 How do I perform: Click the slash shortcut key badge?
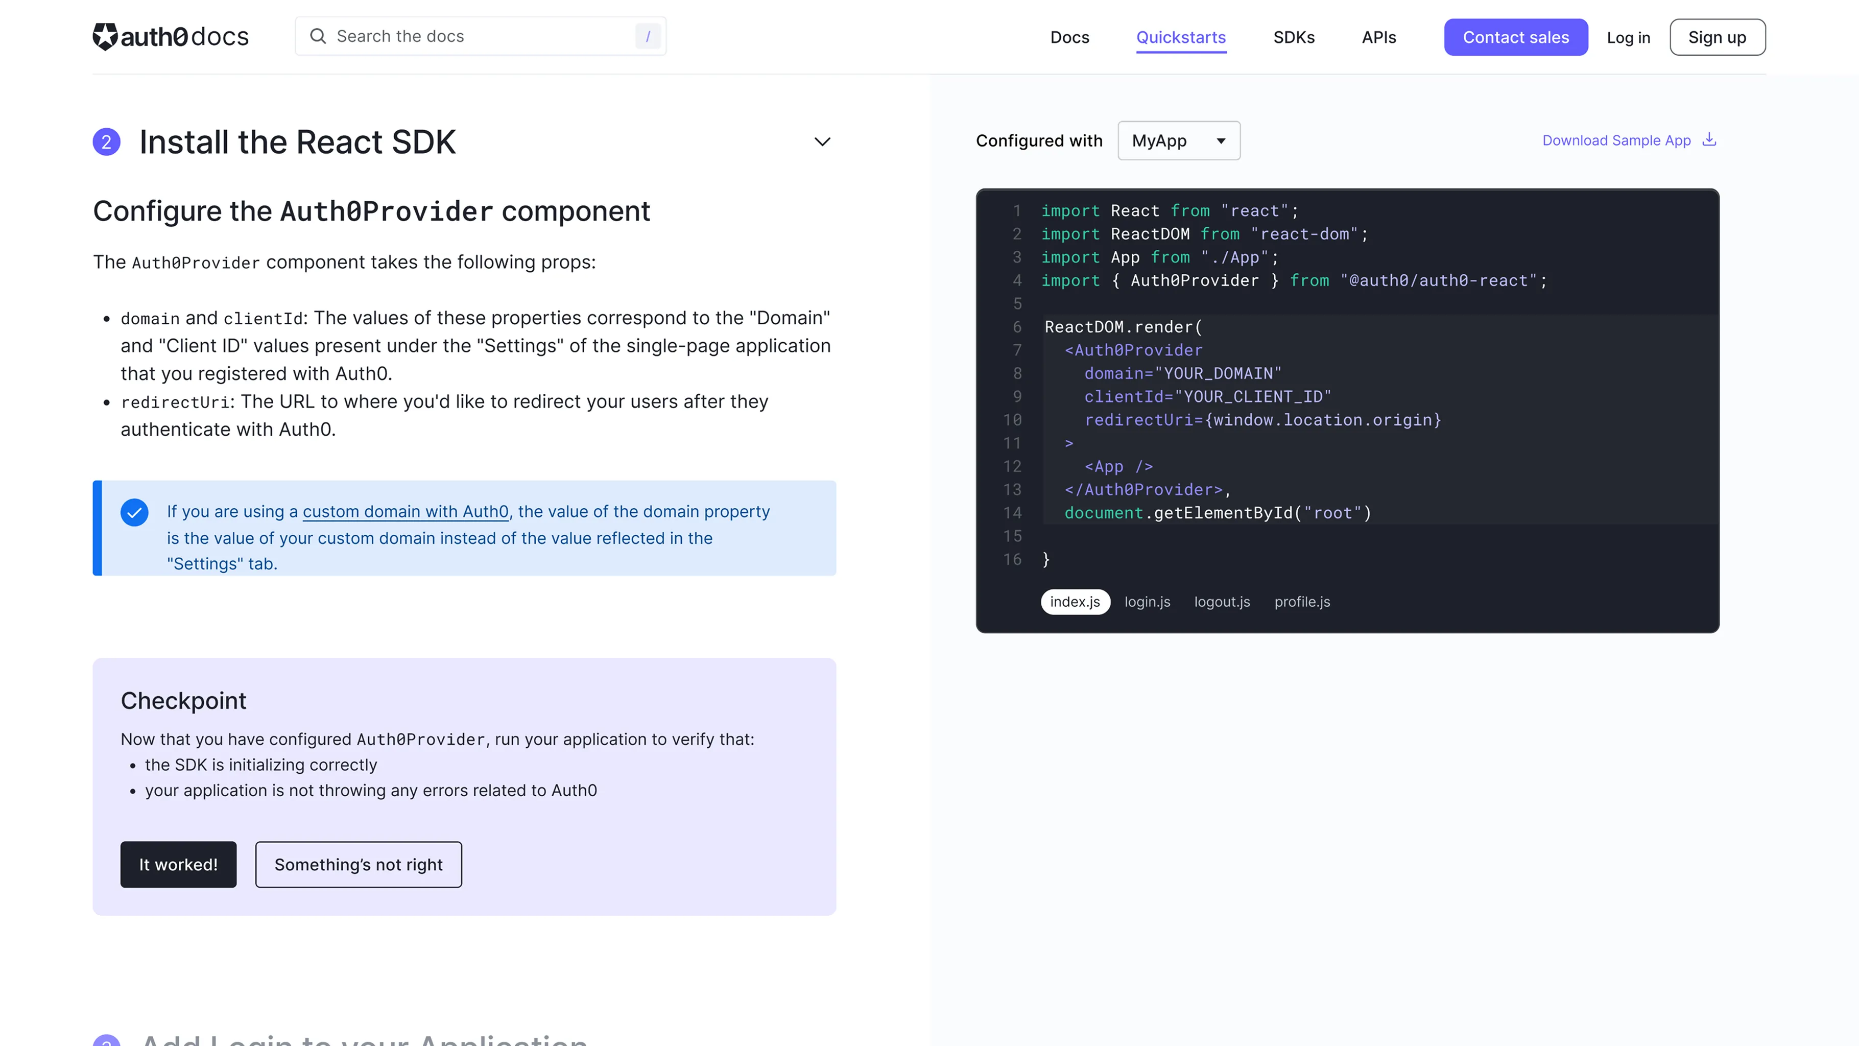(648, 36)
